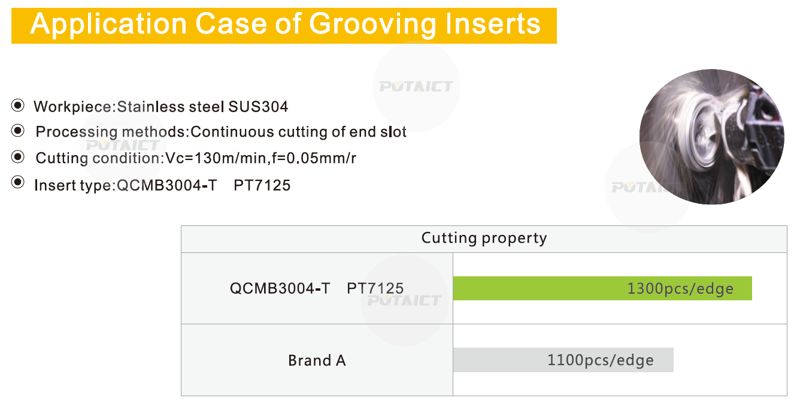The width and height of the screenshot is (800, 404).
Task: Click the Workpiece:Stainless steel SUS304 text
Action: coord(161,107)
